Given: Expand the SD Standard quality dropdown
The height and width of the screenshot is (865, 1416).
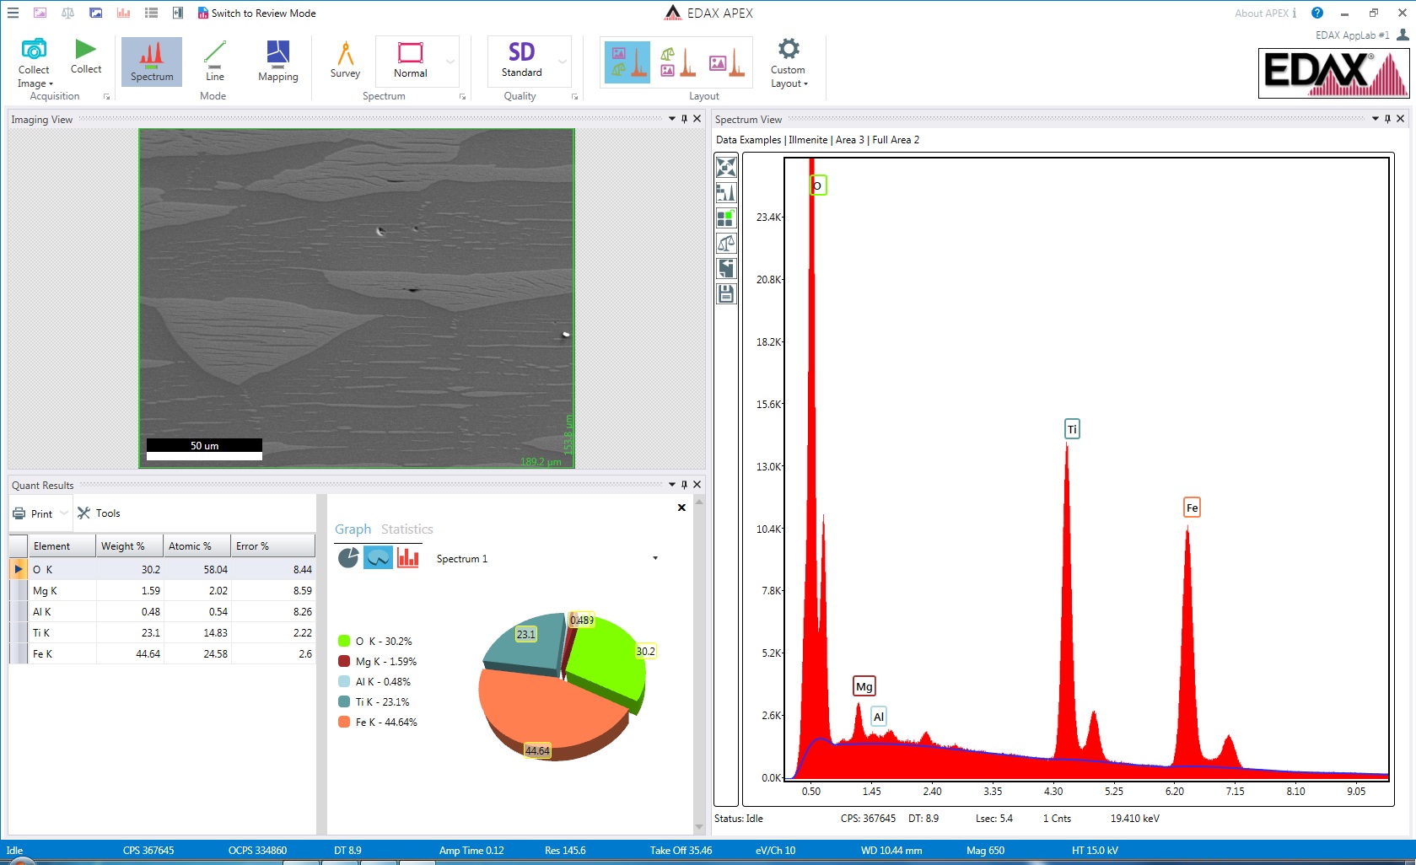Looking at the screenshot, I should tap(563, 62).
